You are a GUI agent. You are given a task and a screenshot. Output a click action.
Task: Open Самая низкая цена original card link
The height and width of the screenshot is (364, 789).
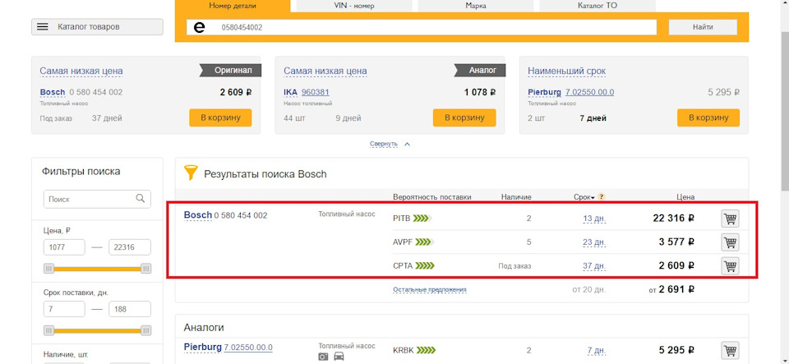coord(81,71)
